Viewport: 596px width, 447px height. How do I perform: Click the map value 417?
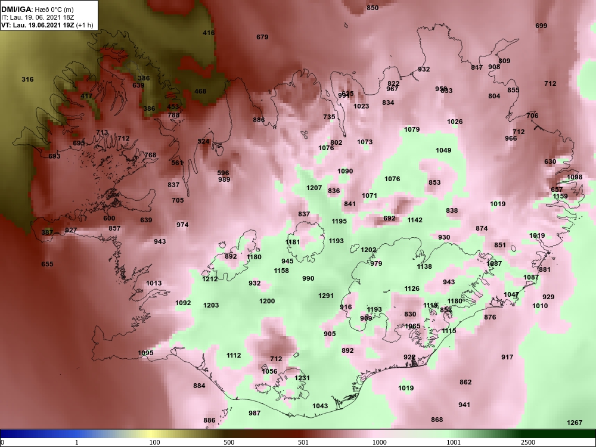tap(86, 96)
